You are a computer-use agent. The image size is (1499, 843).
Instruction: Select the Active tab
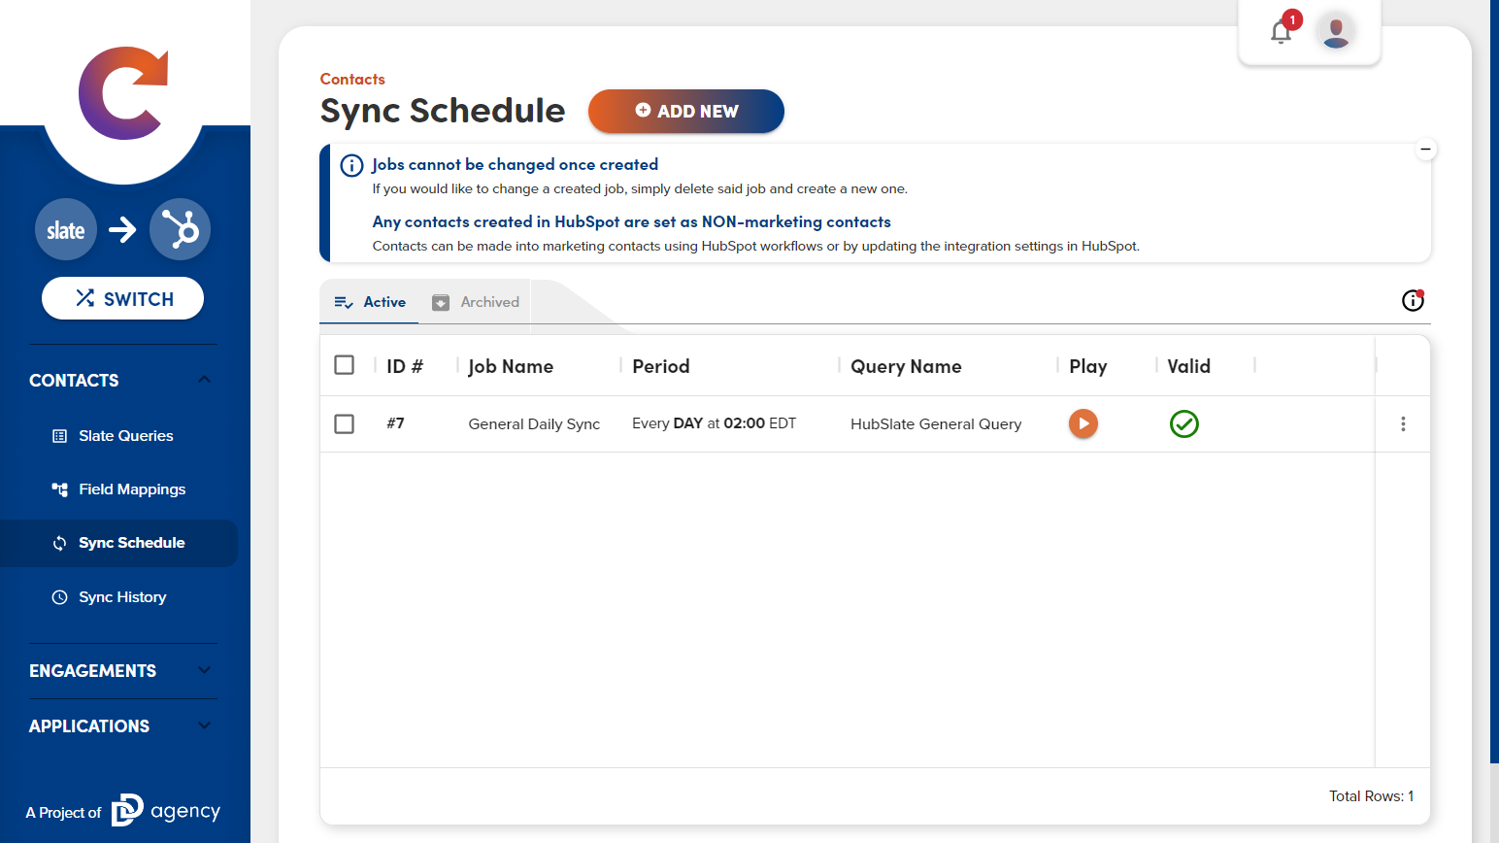tap(370, 302)
